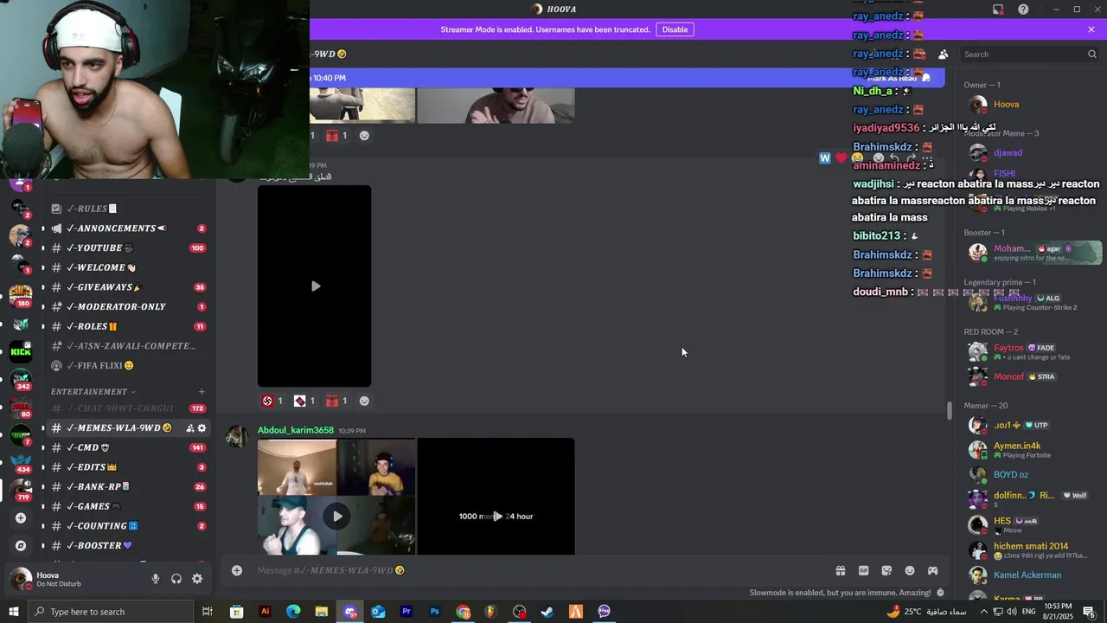
Task: Toggle member list icon next to search
Action: [944, 54]
